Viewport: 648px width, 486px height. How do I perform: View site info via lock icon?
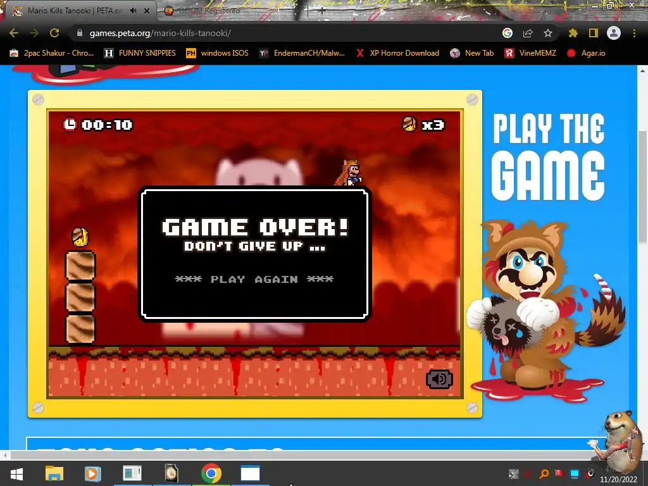(79, 33)
